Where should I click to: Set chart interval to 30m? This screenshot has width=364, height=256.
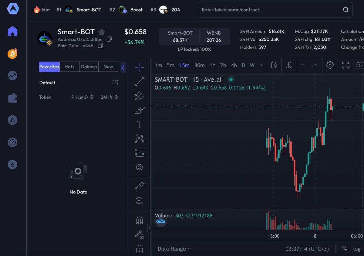coord(200,65)
